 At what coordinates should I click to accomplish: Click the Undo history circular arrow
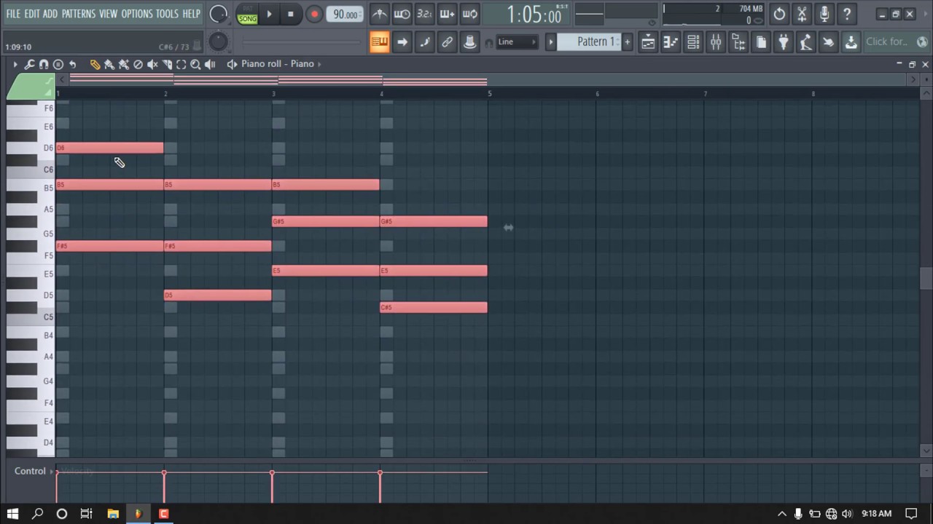(779, 14)
